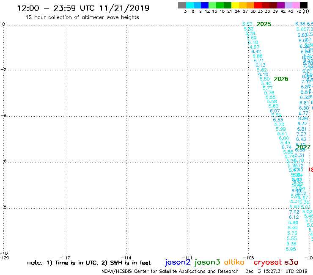This screenshot has width=313, height=275.
Task: Click the legend label 12
Action: [x=207, y=11]
